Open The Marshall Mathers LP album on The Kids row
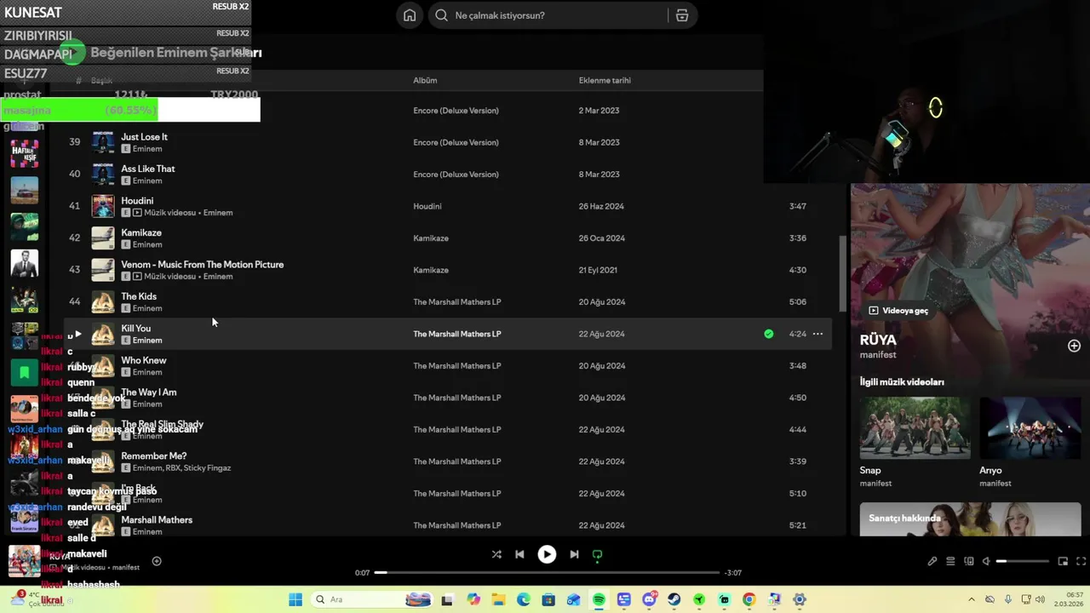 [457, 302]
